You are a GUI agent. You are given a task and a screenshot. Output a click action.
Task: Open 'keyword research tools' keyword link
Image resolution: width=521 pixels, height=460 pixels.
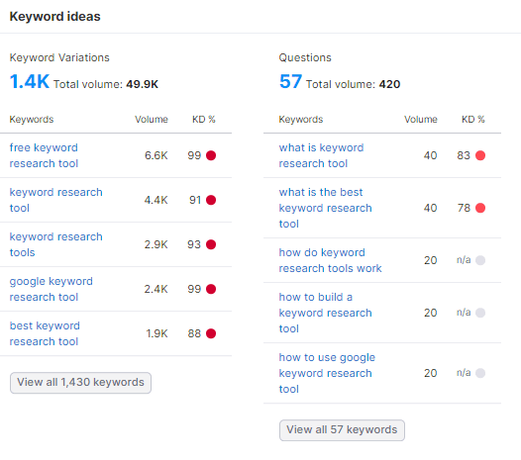(x=55, y=244)
